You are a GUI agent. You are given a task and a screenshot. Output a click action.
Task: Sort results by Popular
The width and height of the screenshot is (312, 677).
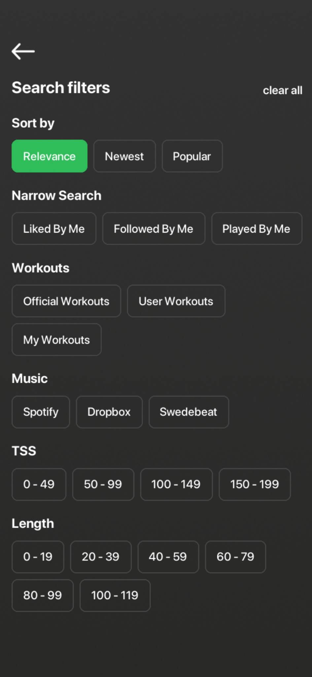pos(192,156)
